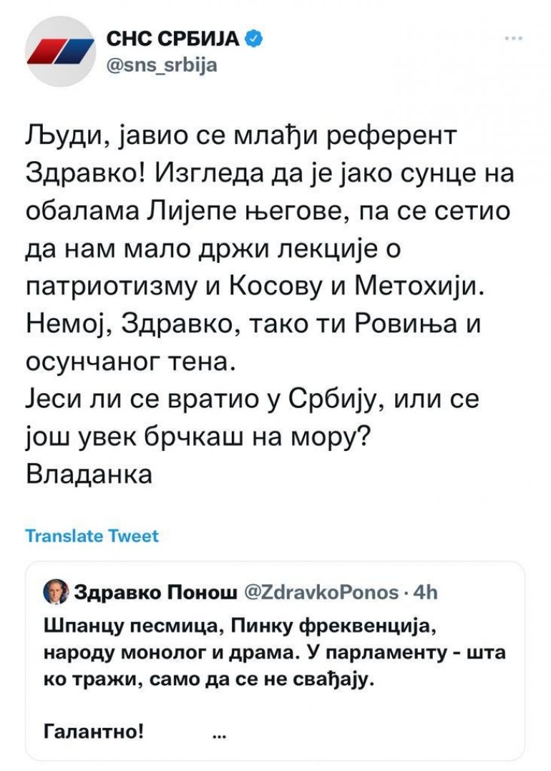
Task: Click the Владанка signature line
Action: pos(89,475)
